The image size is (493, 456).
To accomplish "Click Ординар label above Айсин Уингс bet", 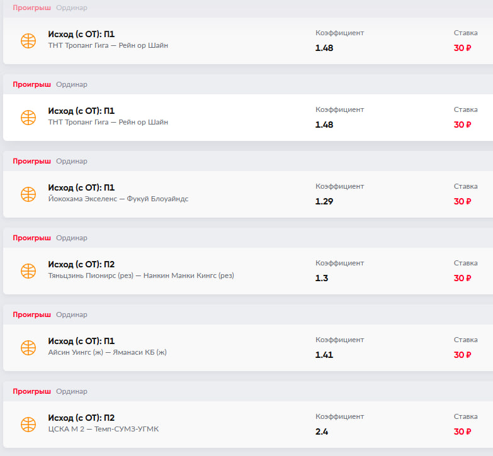I will (72, 314).
